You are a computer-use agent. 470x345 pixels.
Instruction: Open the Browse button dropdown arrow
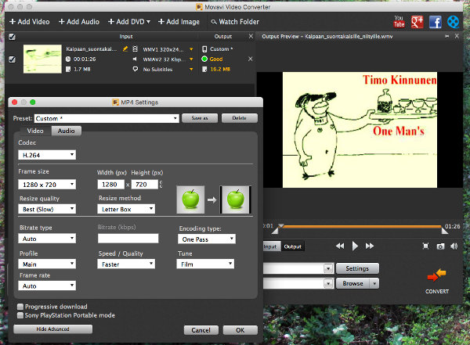pos(374,283)
